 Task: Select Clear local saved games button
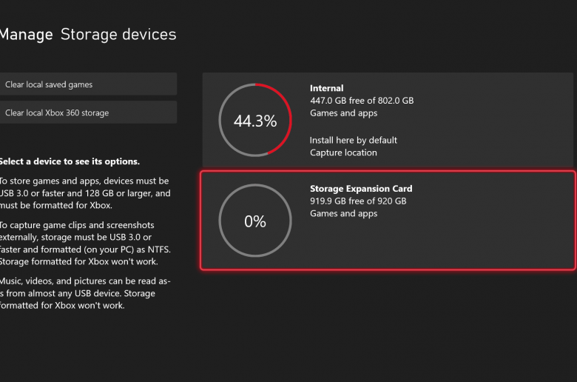88,84
